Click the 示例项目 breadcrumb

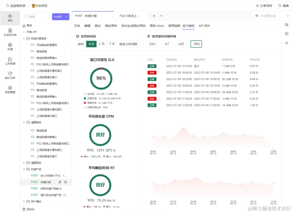point(39,6)
